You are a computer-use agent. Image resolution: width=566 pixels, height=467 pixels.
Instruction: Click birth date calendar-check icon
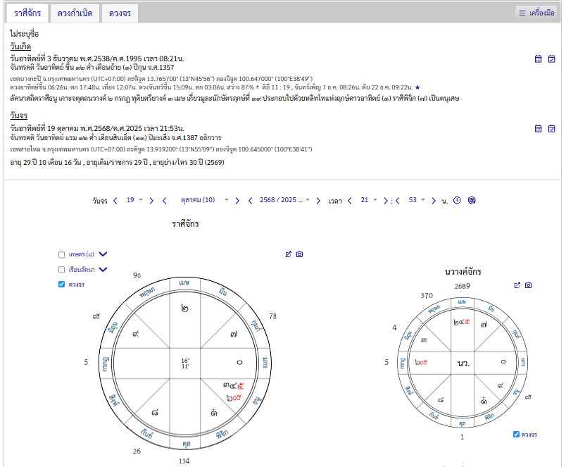click(x=551, y=59)
